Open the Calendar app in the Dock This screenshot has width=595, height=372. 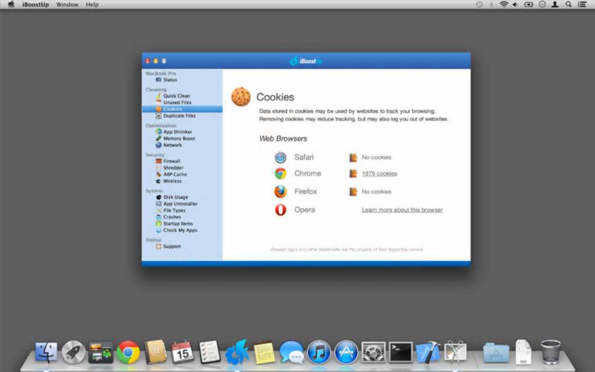coord(183,352)
